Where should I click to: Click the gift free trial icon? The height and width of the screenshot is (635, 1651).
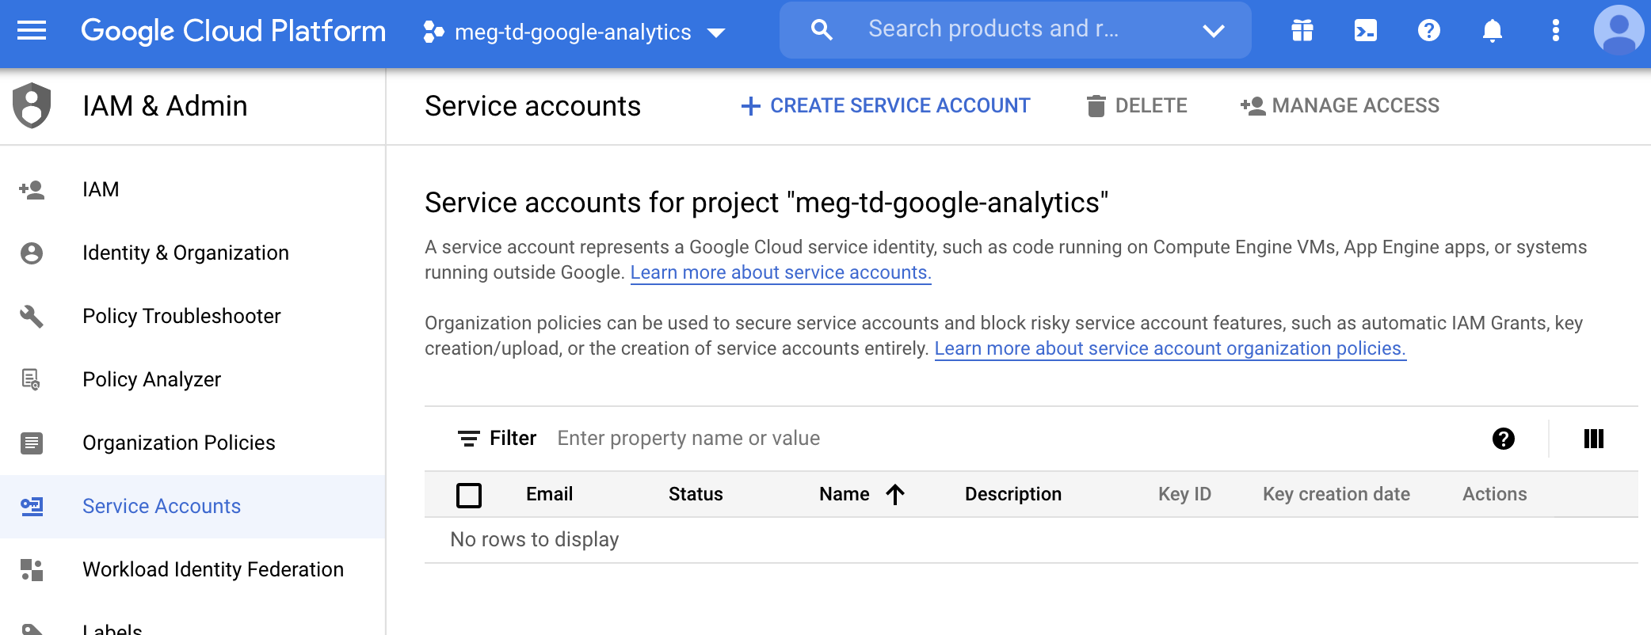point(1302,31)
